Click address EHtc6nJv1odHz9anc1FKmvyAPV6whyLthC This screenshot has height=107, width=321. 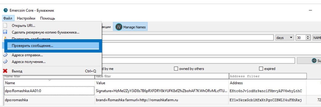266,91
